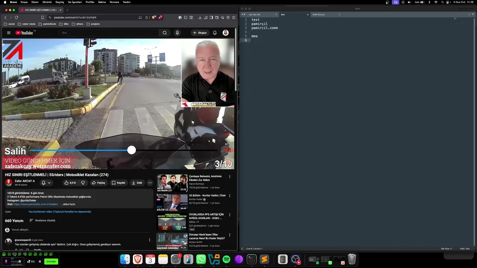The width and height of the screenshot is (477, 268).
Task: Open the 'cyber | tools' bookmarks folder
Action: pos(26,24)
